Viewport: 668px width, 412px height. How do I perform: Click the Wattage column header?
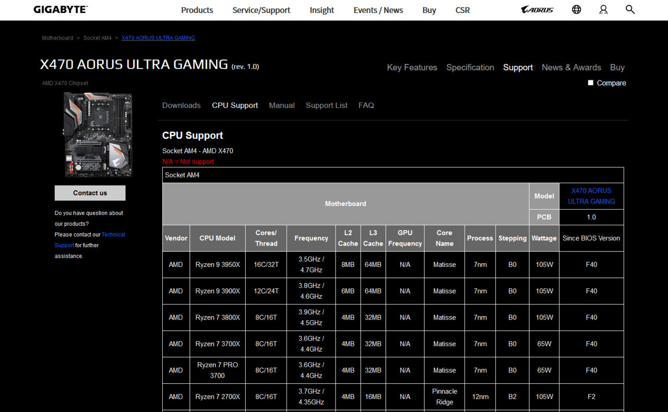[x=544, y=238]
